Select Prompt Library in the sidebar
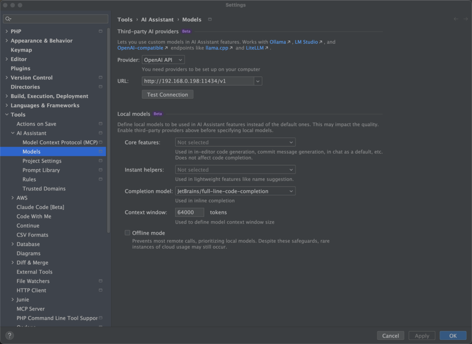472x344 pixels. point(41,170)
